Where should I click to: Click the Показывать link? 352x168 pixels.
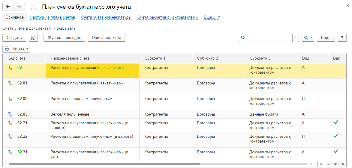click(65, 28)
